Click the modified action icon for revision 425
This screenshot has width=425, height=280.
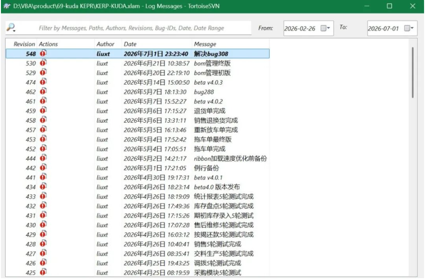(43, 272)
